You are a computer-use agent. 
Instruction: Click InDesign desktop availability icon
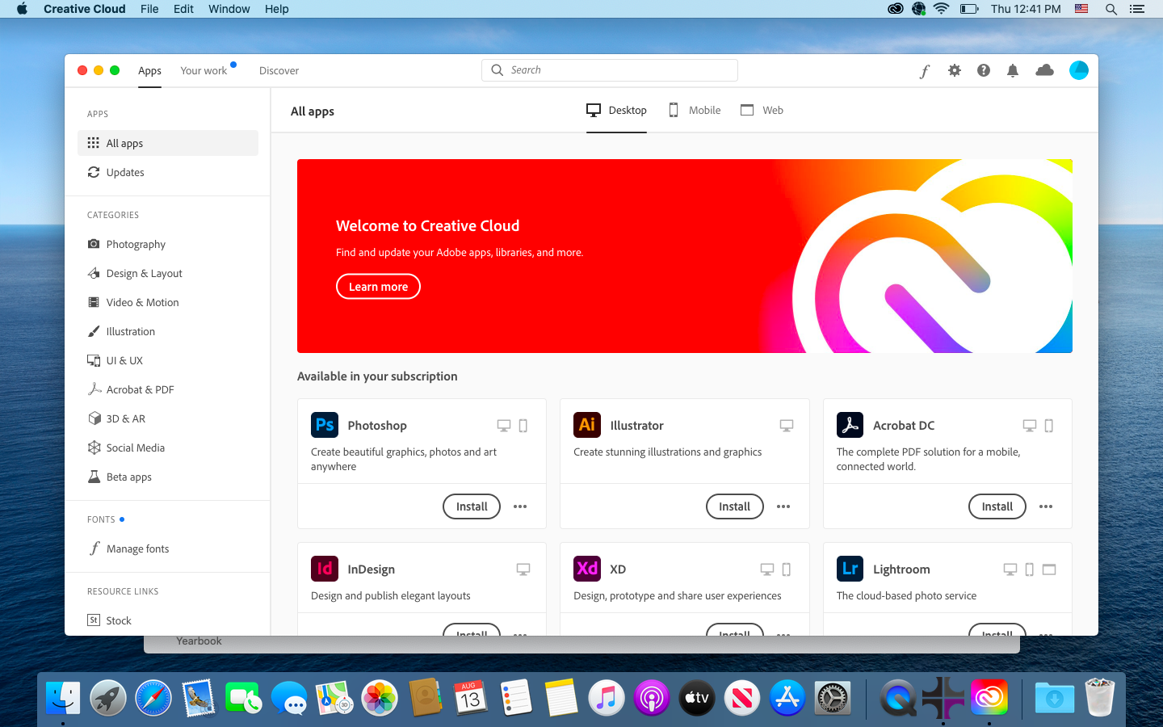[523, 569]
